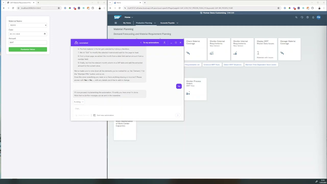The image size is (327, 184).
Task: Reload the localhost page
Action: pos(13,8)
